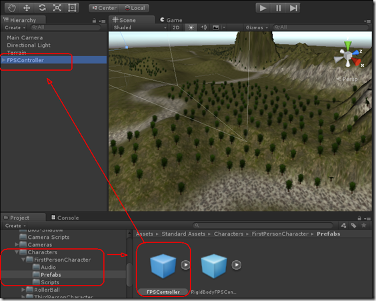This screenshot has width=376, height=301.
Task: Click the Project search field
Action: [263, 226]
